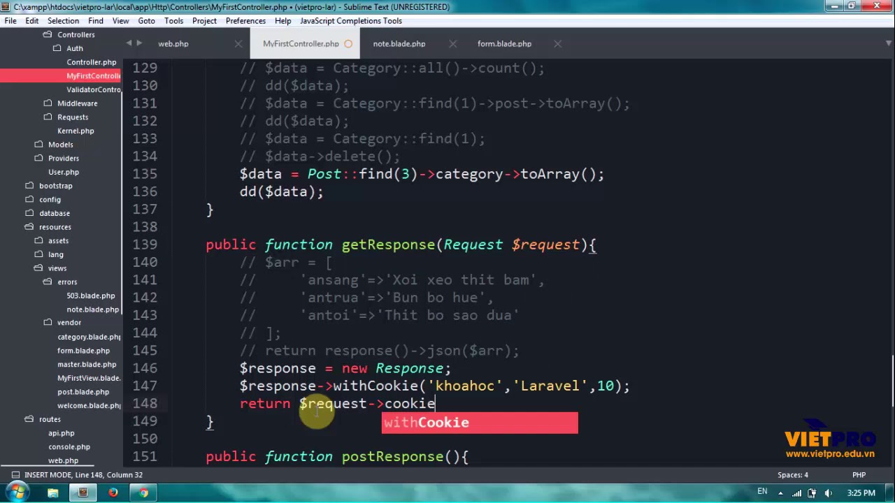
Task: Open MyFirstView.blade file in sidebar
Action: pyautogui.click(x=89, y=378)
